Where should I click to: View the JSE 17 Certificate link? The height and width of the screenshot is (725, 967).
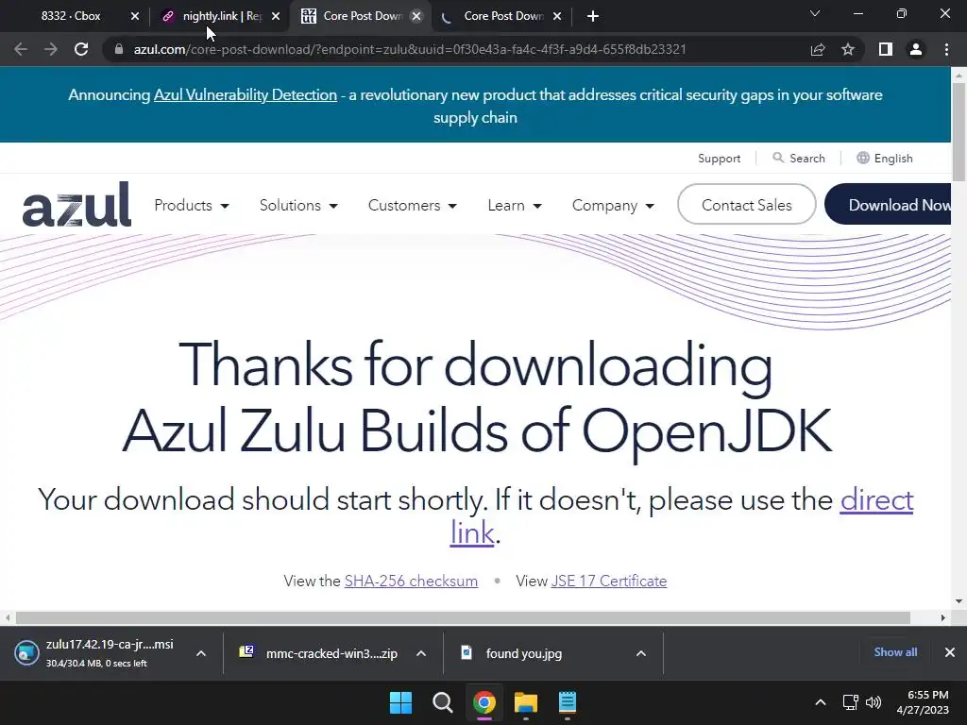(x=609, y=581)
